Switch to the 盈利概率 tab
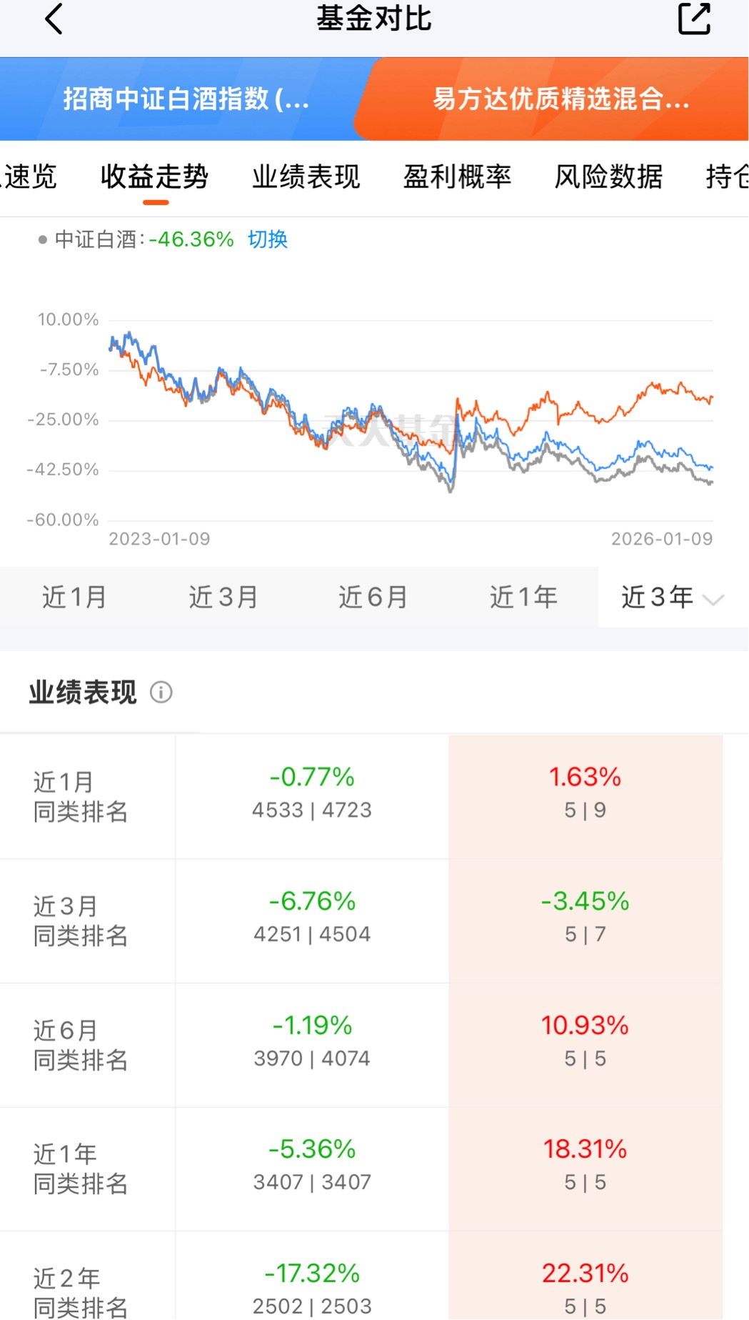 pyautogui.click(x=457, y=177)
